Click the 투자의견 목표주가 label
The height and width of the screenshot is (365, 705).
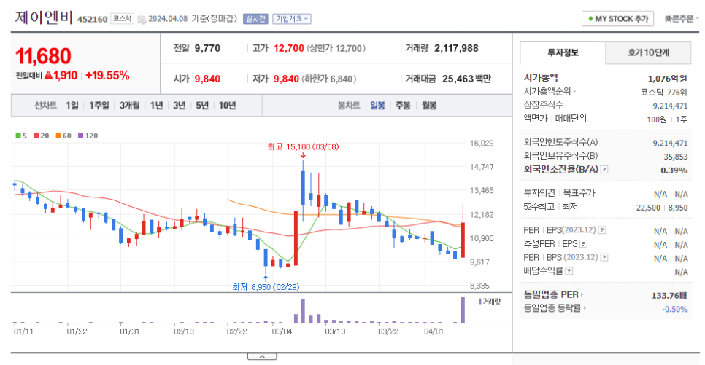(x=559, y=193)
